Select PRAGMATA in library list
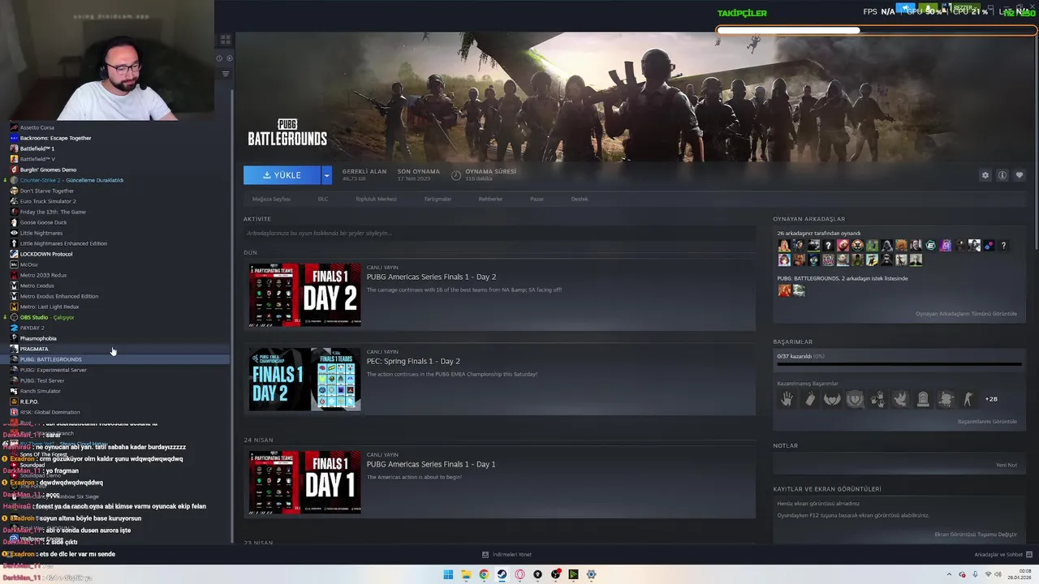The image size is (1039, 584). point(34,349)
